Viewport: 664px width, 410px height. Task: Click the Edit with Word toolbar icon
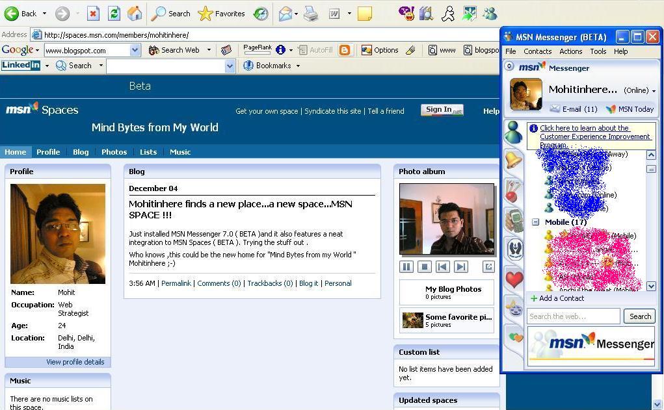[x=334, y=14]
